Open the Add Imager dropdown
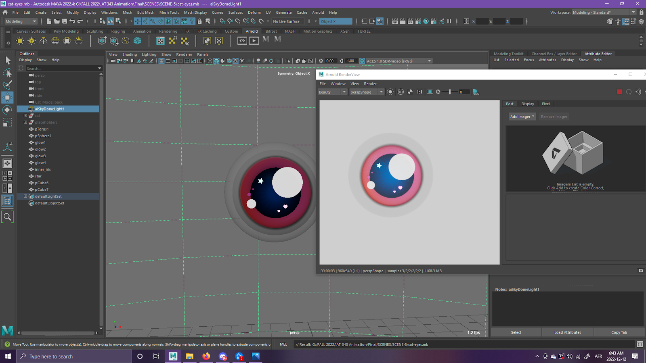The image size is (646, 363). point(522,117)
